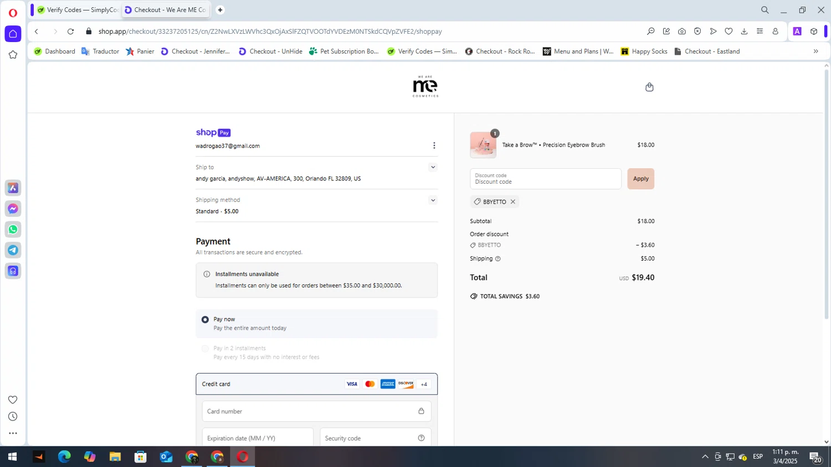
Task: Click the Opera browser menu logo
Action: coord(13,13)
